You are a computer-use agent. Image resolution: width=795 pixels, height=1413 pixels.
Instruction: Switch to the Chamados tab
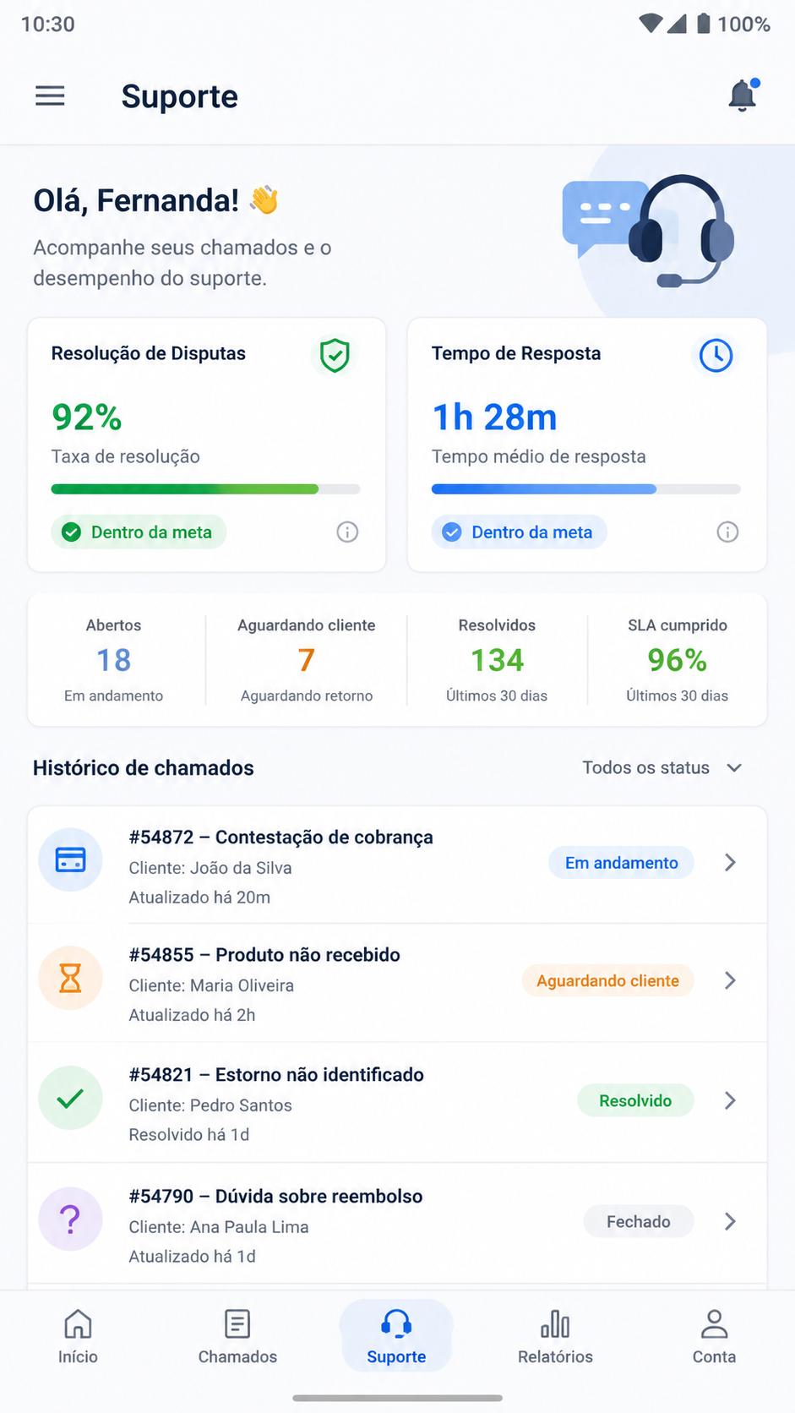pos(237,1336)
